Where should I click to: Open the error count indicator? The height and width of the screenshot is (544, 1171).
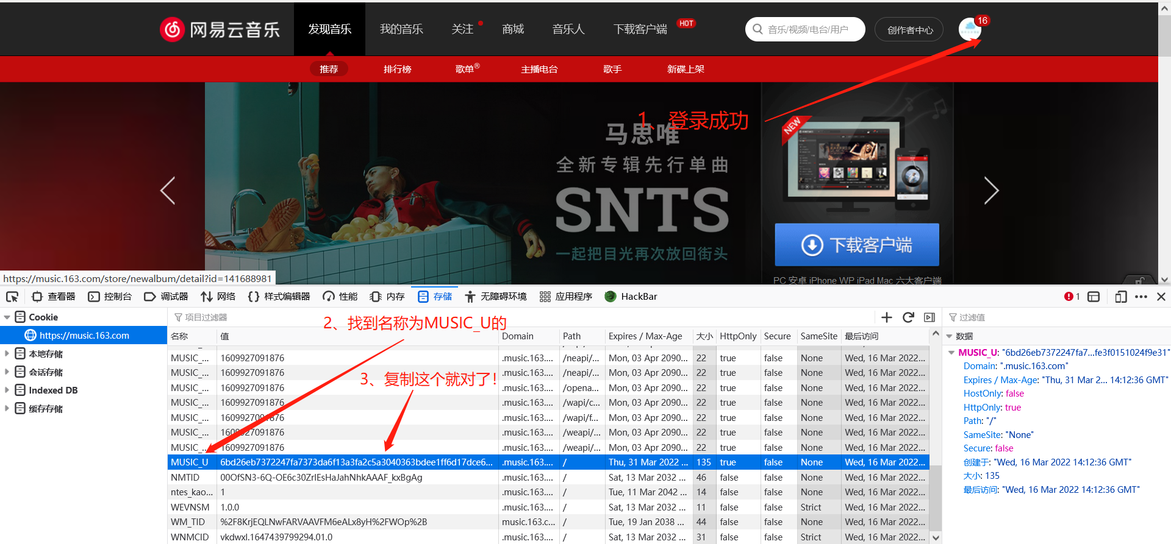(1072, 297)
